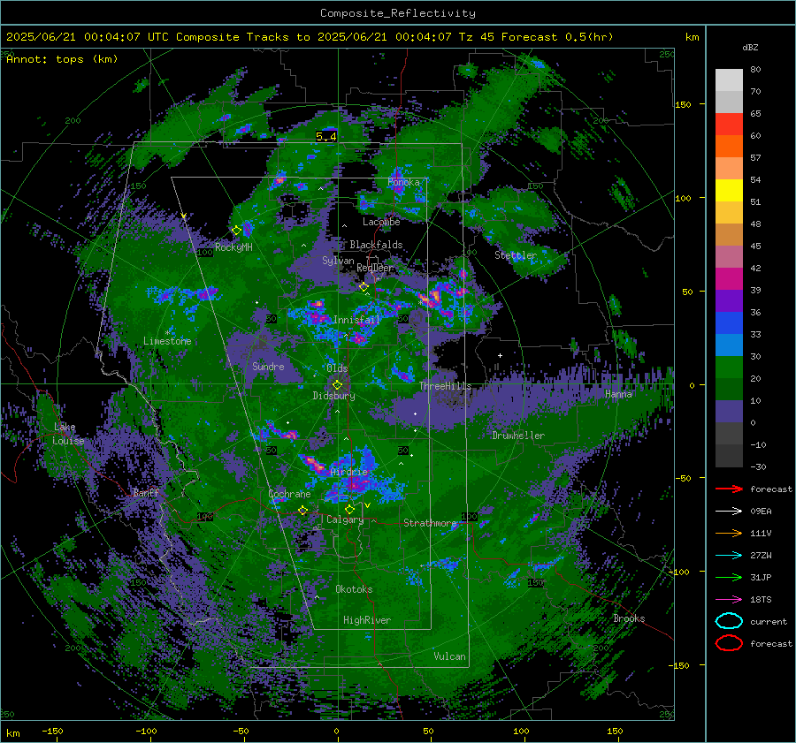Image resolution: width=796 pixels, height=743 pixels.
Task: Click the Didsbury city label
Action: click(333, 396)
